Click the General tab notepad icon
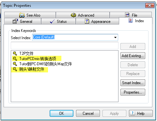The width and height of the screenshot is (157, 121). tap(15, 21)
